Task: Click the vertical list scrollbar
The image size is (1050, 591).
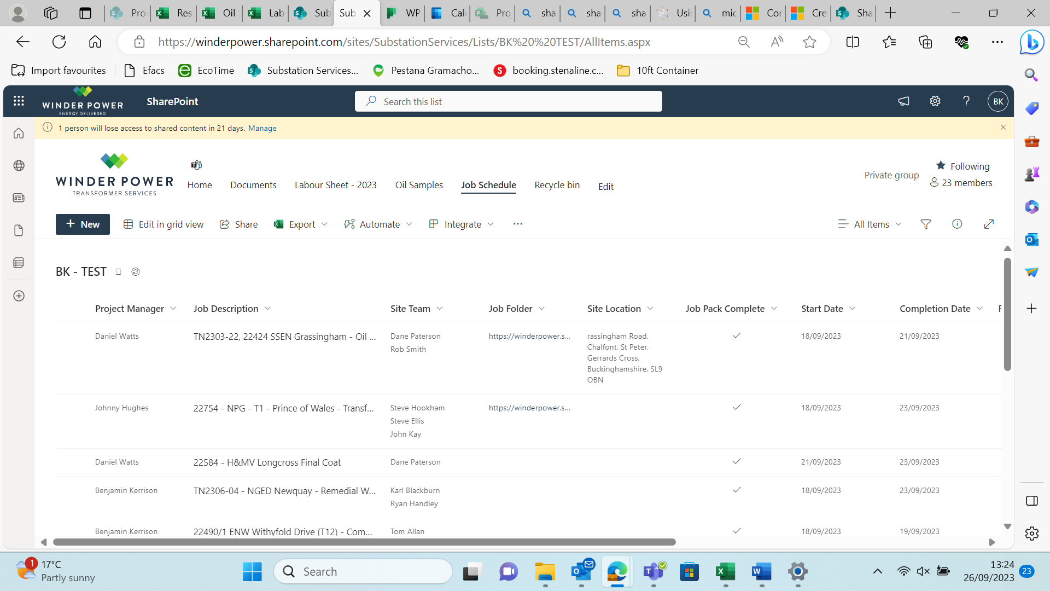Action: pos(1007,314)
